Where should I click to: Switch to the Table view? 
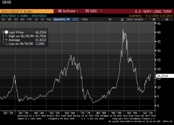(x=84, y=19)
